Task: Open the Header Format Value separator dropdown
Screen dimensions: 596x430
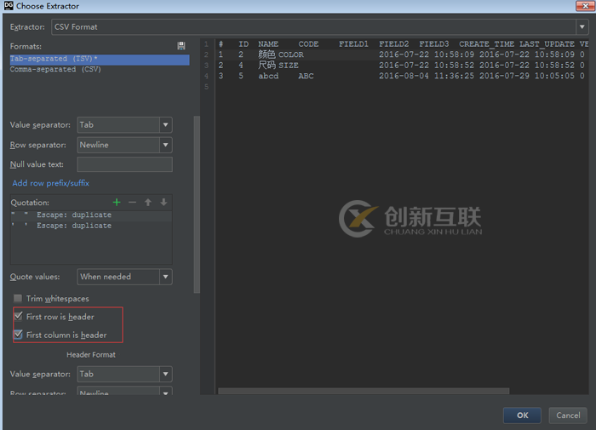Action: [166, 374]
